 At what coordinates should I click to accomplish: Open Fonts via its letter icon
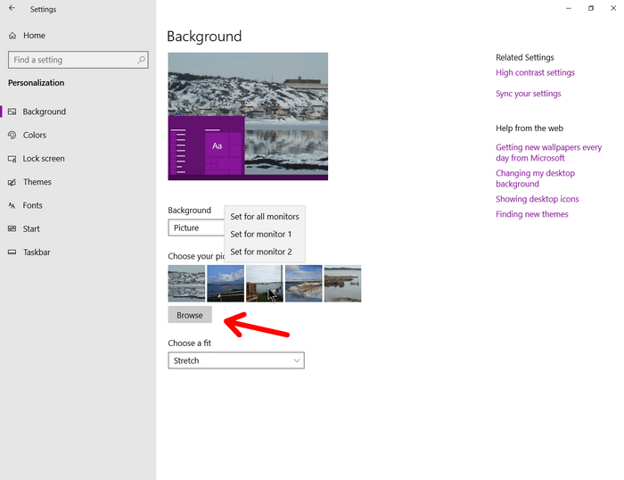coord(12,205)
